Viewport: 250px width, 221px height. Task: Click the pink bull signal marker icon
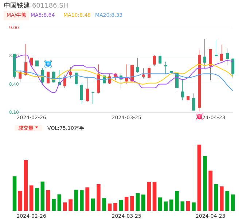click(199, 117)
